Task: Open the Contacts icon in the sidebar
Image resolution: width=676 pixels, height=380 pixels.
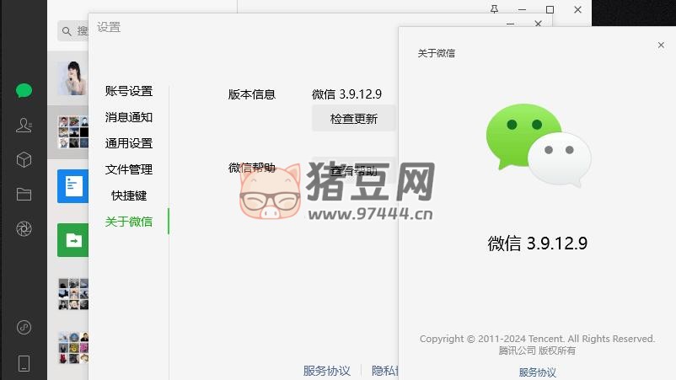Action: click(24, 126)
